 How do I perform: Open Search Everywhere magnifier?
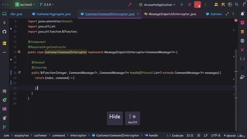(x=237, y=5)
